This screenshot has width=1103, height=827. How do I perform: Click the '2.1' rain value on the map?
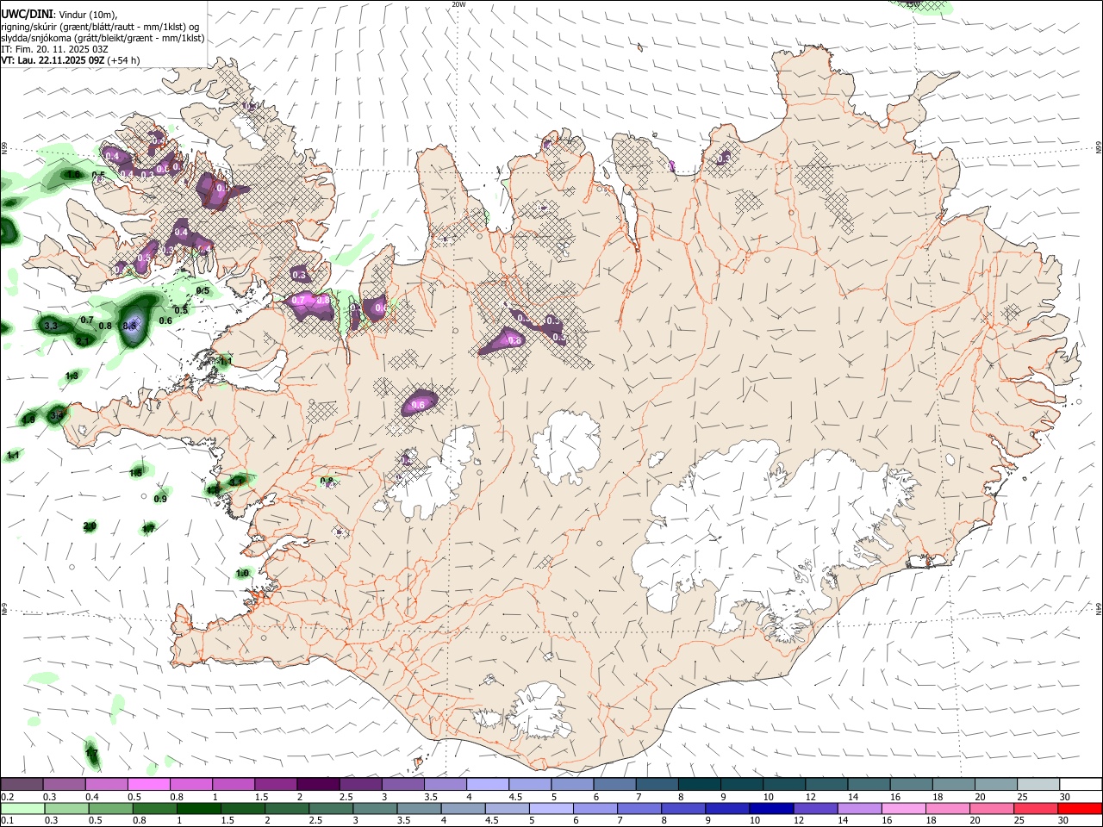point(83,341)
